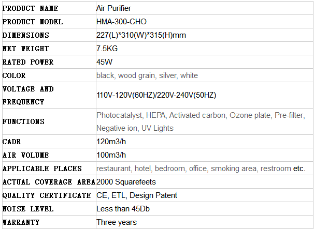Select the VOLTAGE AND FREQUENCY label

pyautogui.click(x=28, y=95)
